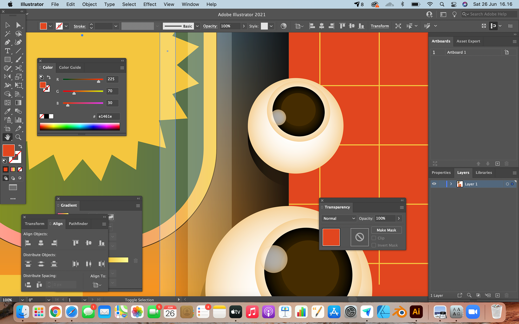Screen dimensions: 519x324
Task: Click the Transform link in control bar
Action: pyautogui.click(x=380, y=26)
